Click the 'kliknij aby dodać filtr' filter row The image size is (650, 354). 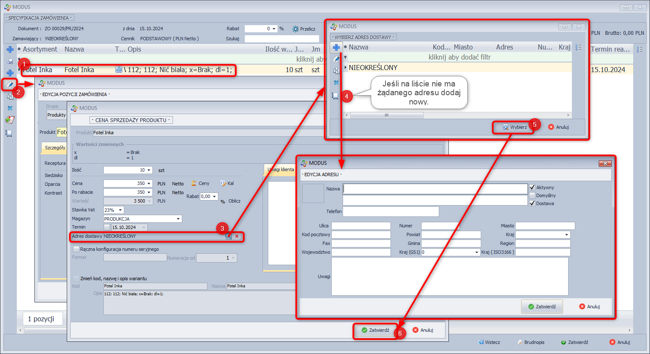click(459, 57)
